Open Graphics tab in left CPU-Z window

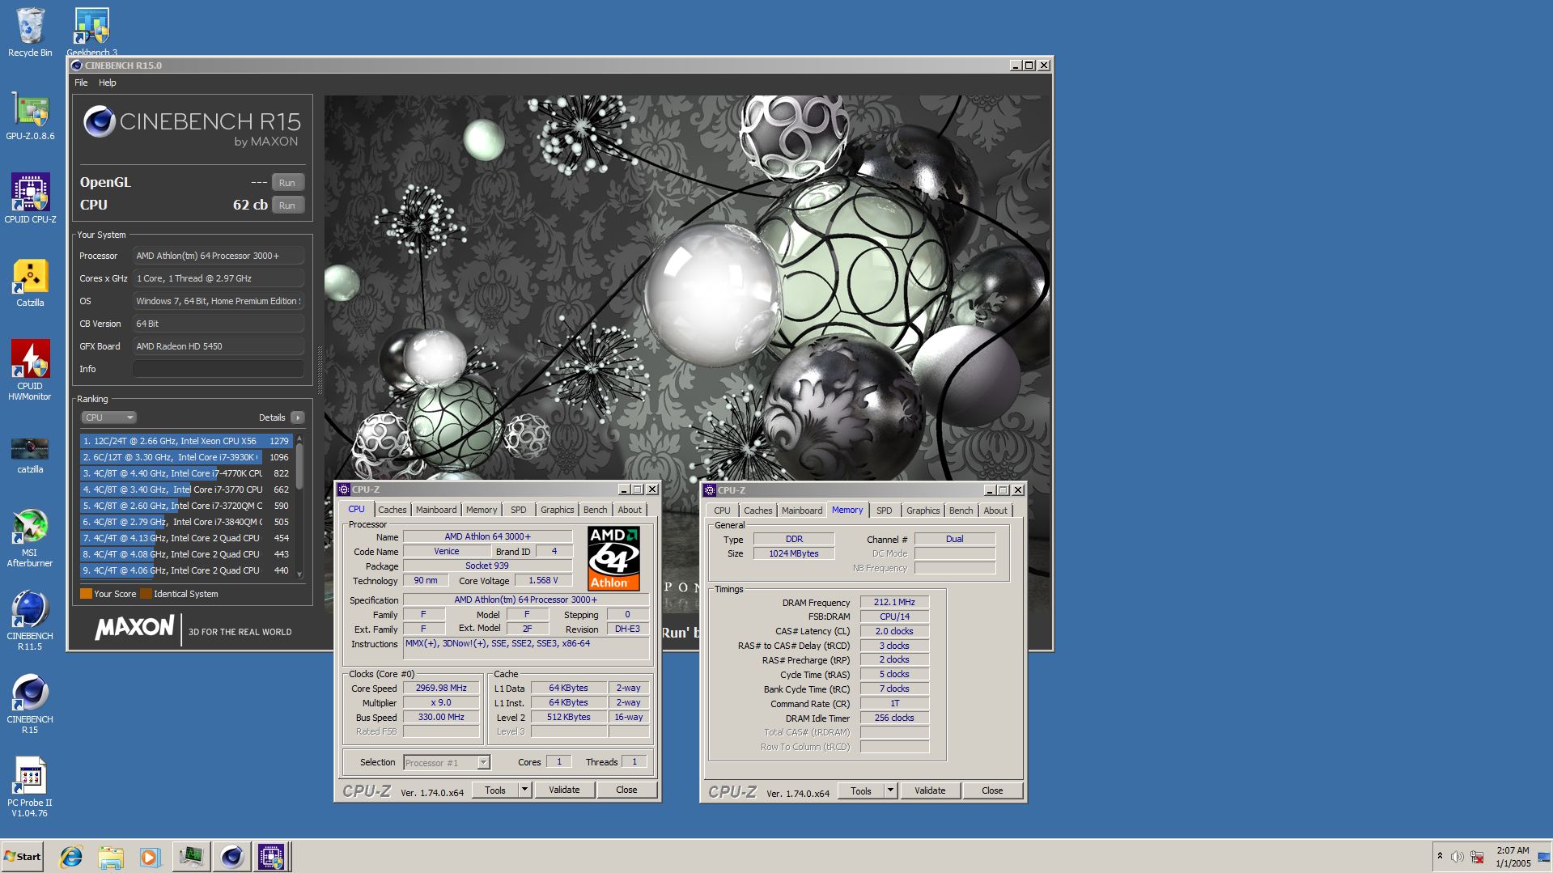coord(557,510)
